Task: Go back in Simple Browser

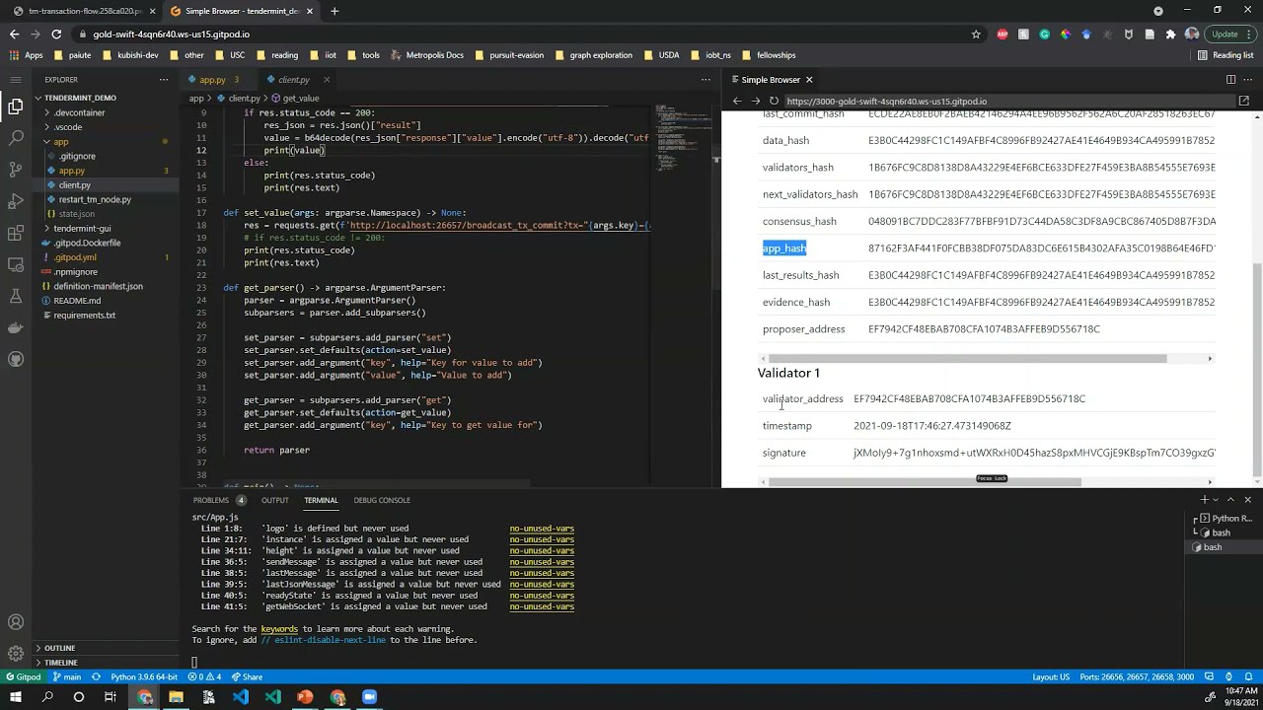Action: pyautogui.click(x=736, y=101)
